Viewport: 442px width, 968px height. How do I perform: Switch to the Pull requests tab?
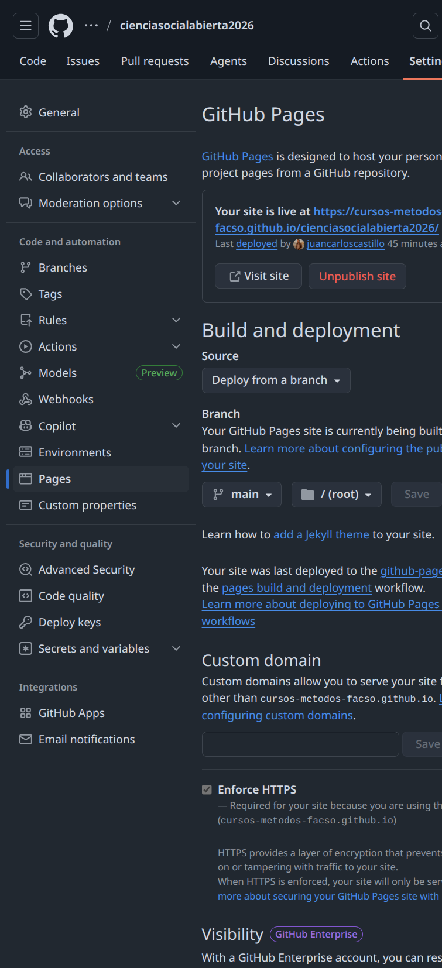tap(155, 61)
